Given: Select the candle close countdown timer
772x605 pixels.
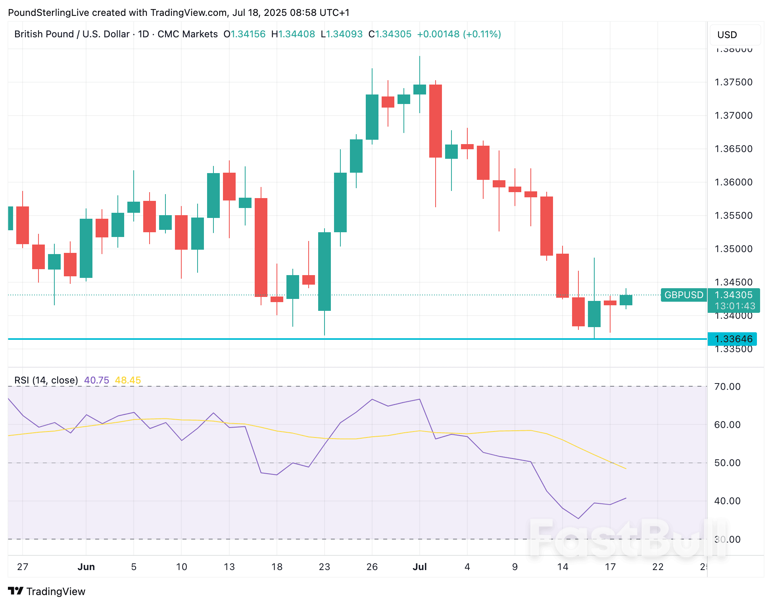Looking at the screenshot, I should pos(736,306).
